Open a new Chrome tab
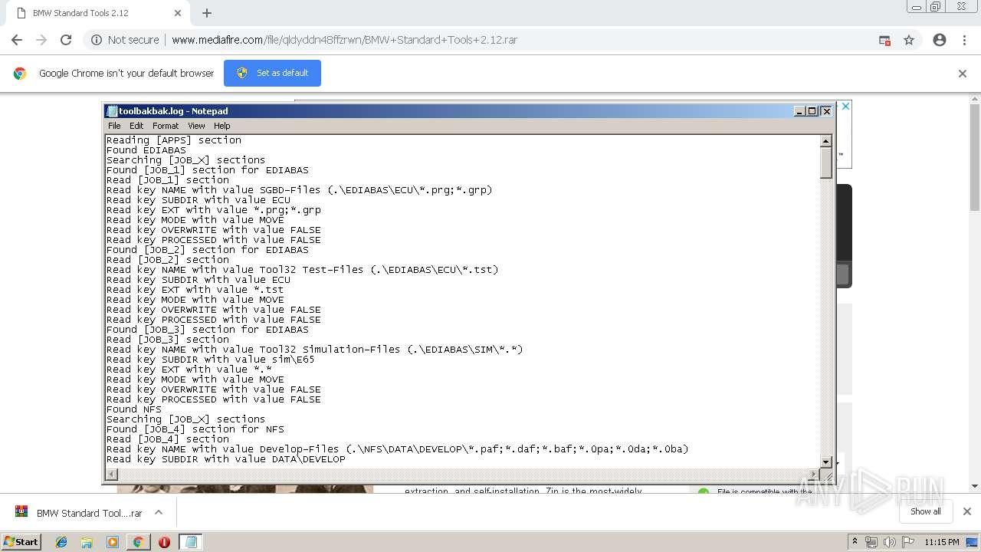Viewport: 981px width, 552px height. pyautogui.click(x=207, y=13)
